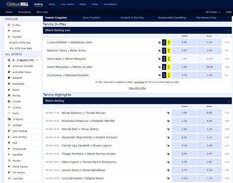Open the Scratch of the Day sidebar link

pyautogui.click(x=20, y=43)
